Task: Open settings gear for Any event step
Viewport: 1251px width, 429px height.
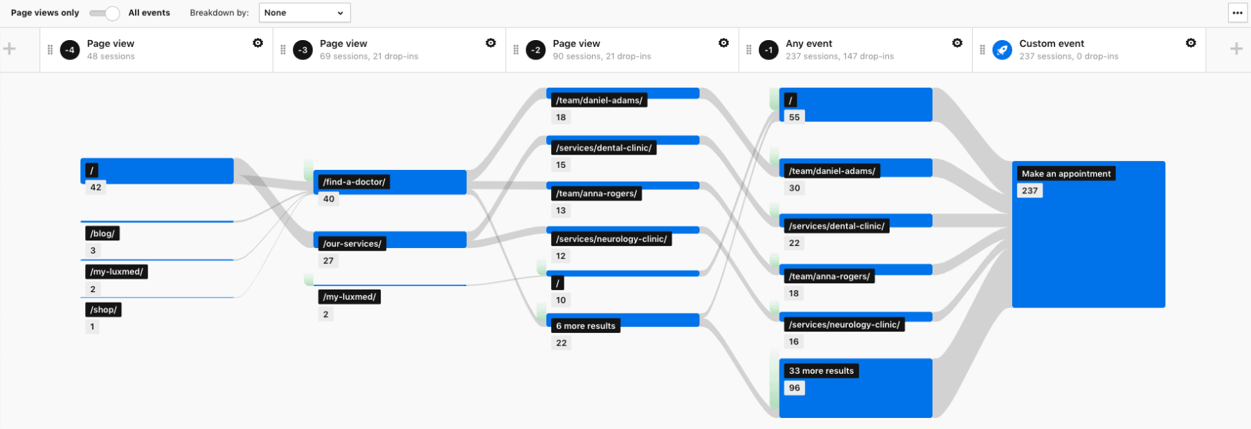Action: [x=957, y=43]
